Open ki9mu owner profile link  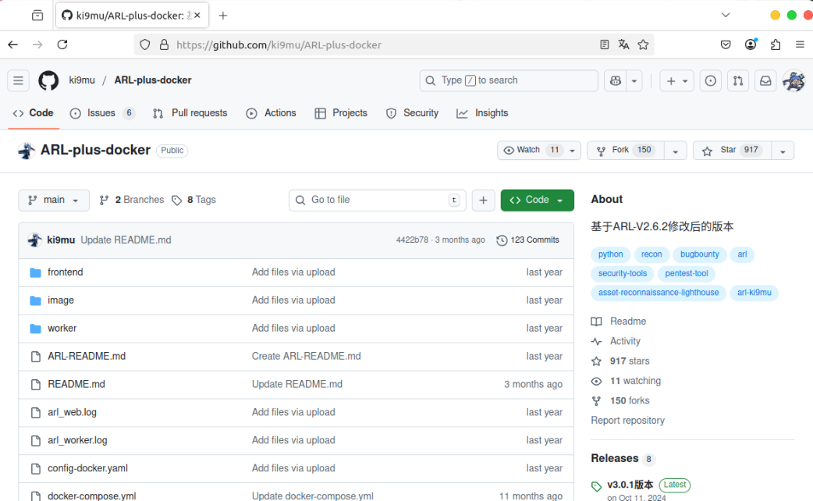[82, 80]
